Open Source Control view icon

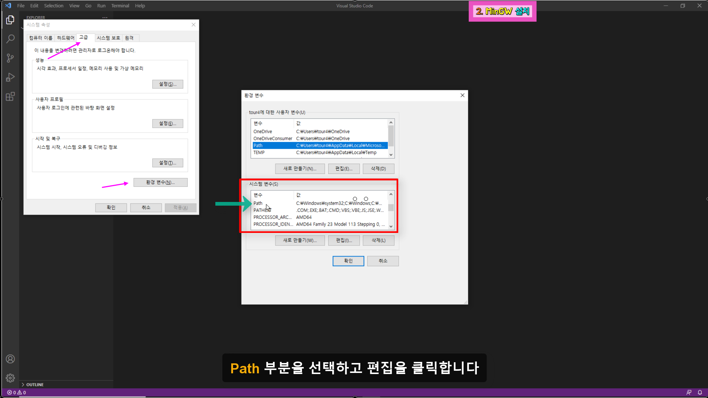coord(10,58)
